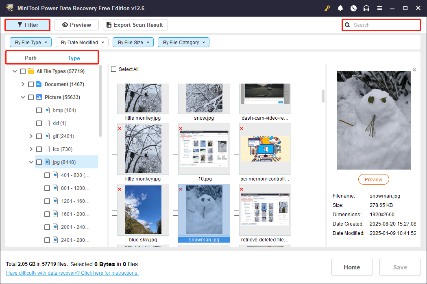This screenshot has width=427, height=284.
Task: Switch to the Path tab
Action: click(30, 58)
